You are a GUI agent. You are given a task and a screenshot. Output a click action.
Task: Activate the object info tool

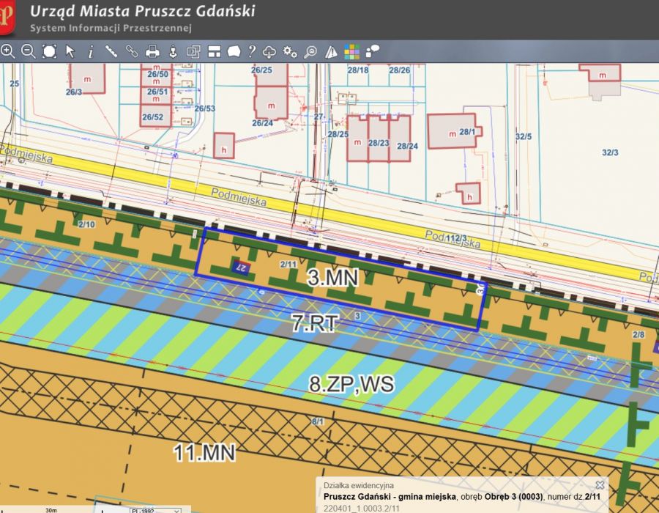91,51
